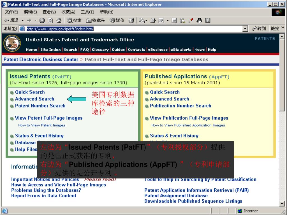The image size is (287, 215).
Task: Click the page icon in the address bar
Action: tap(22, 29)
